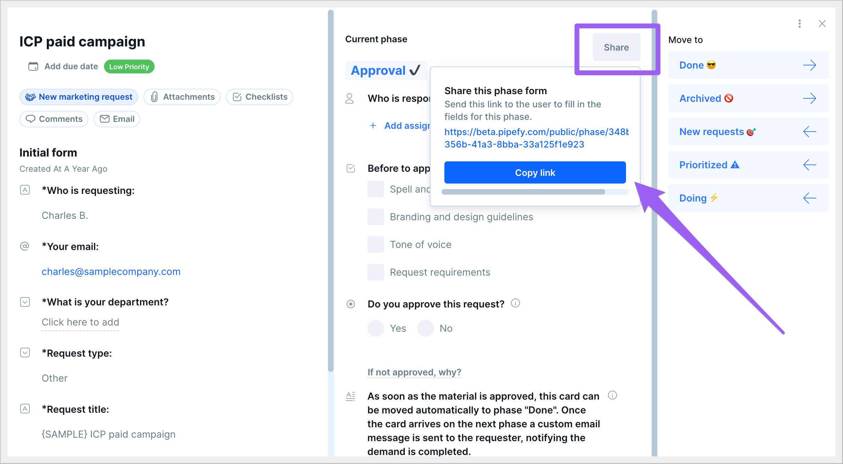Switch to the Attachments tab

(182, 97)
